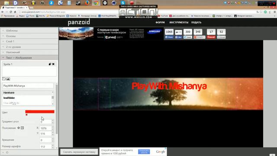Screen dimensions: 277x156
Task: Open the red text color picker
Action: [40, 112]
